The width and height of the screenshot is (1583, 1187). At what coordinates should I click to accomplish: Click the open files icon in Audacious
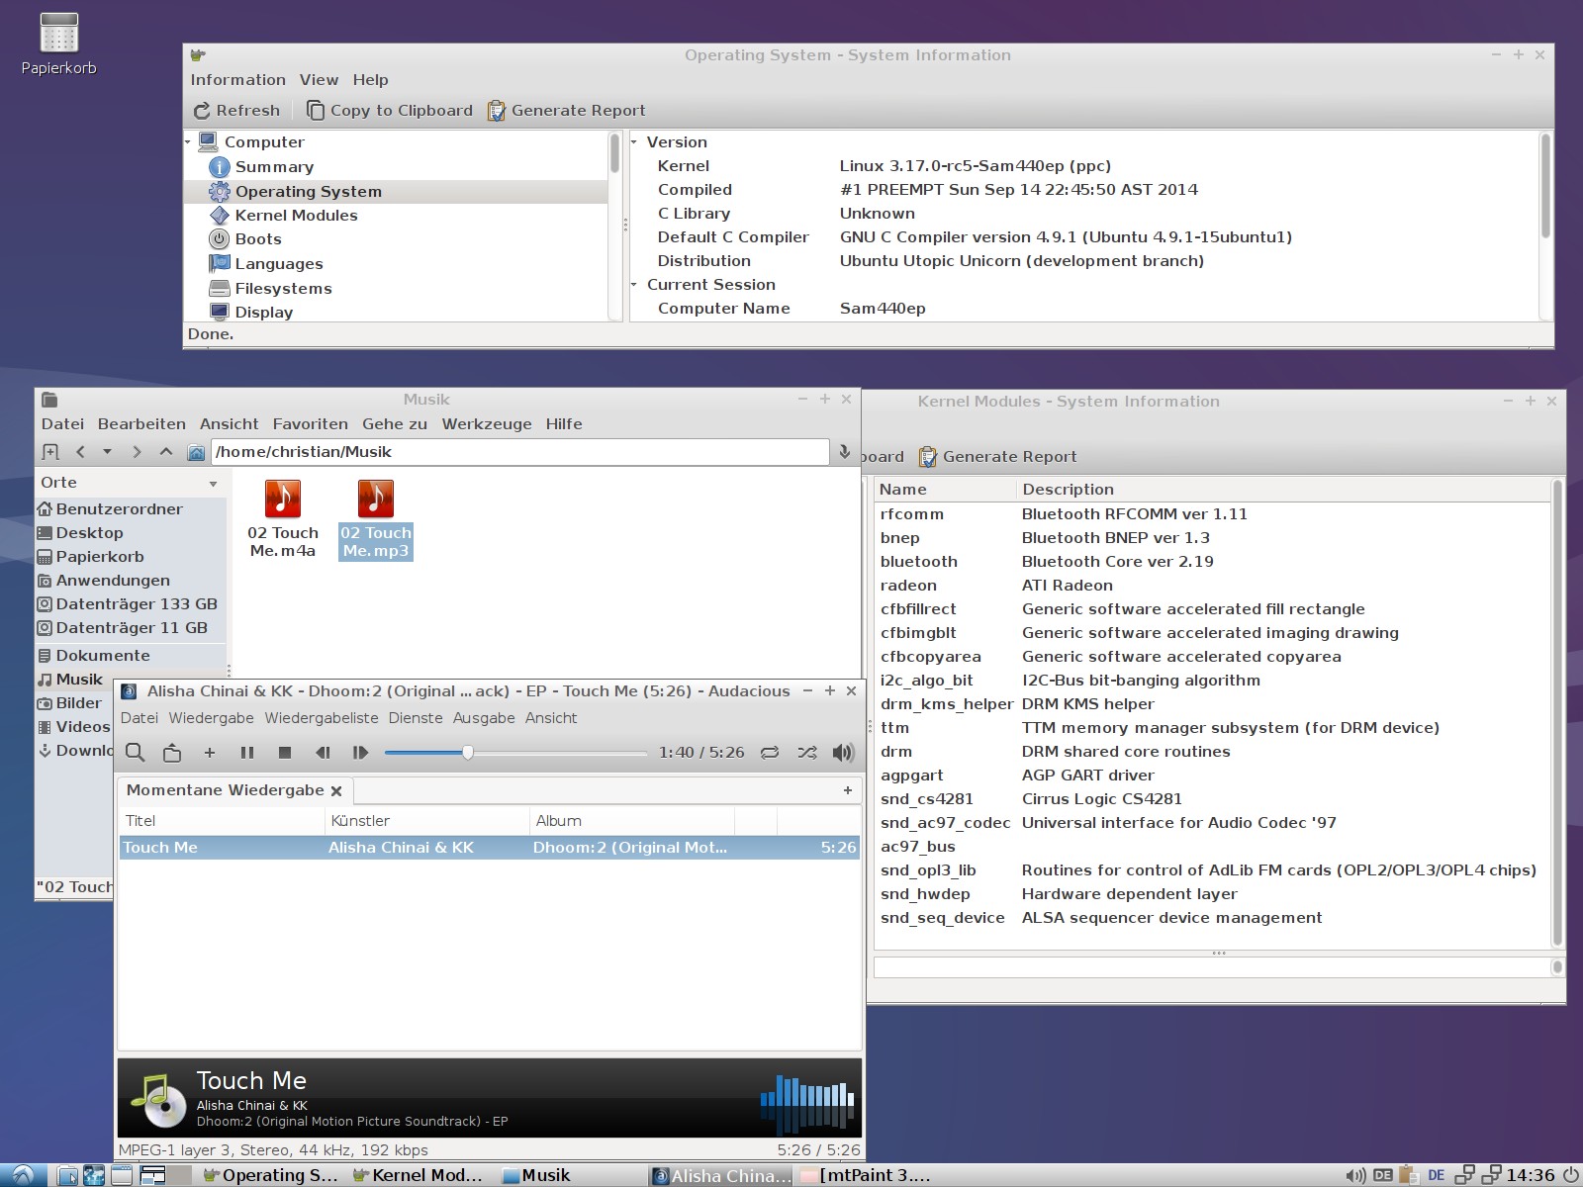[x=172, y=753]
